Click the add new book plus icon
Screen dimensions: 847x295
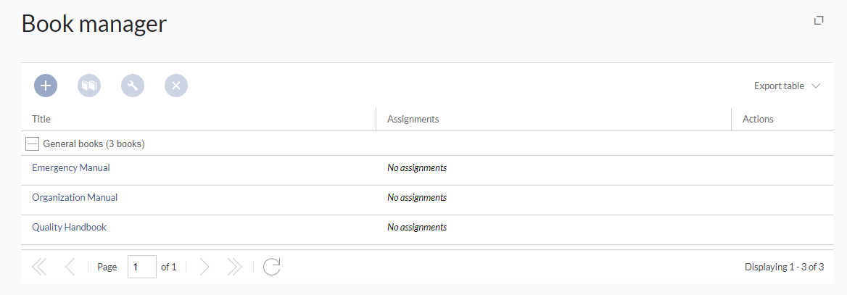46,86
